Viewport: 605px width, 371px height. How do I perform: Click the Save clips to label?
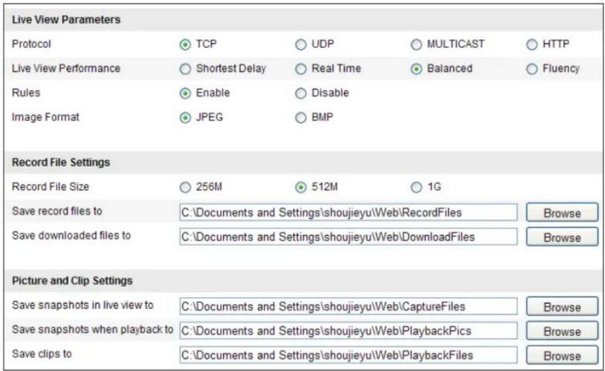[42, 354]
